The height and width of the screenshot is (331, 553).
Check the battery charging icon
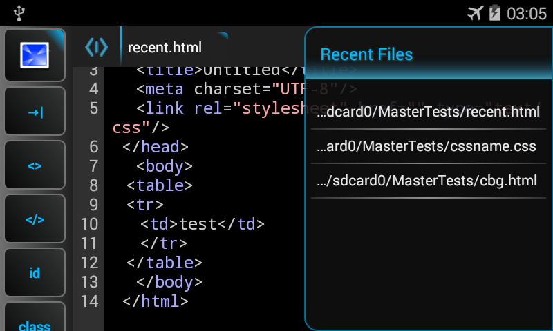[495, 13]
